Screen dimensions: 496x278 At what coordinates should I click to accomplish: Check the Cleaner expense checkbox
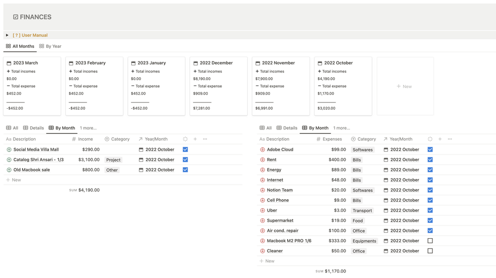pyautogui.click(x=430, y=251)
